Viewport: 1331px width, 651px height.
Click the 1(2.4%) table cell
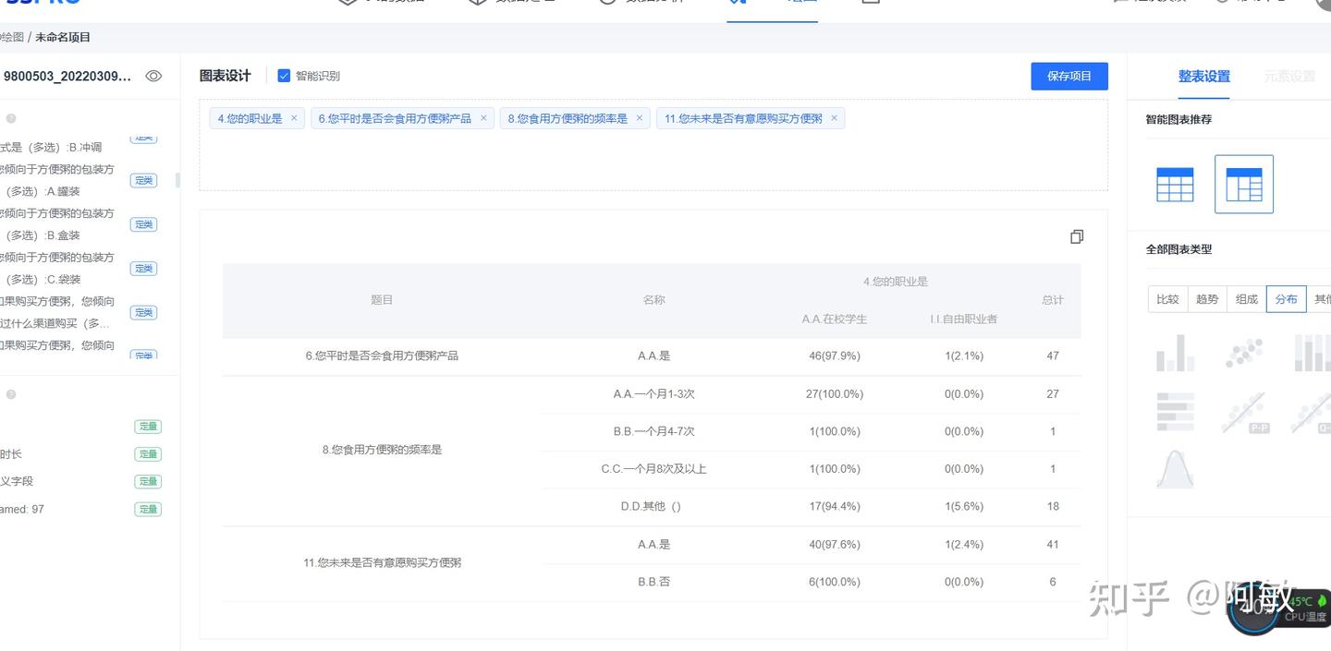coord(964,545)
